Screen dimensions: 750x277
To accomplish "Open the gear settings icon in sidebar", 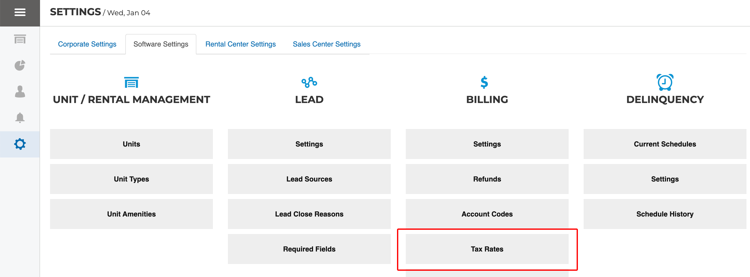I will click(20, 144).
